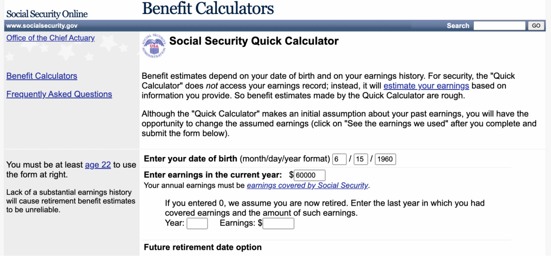The image size is (551, 256).
Task: Click the empty Earnings input field
Action: [278, 223]
